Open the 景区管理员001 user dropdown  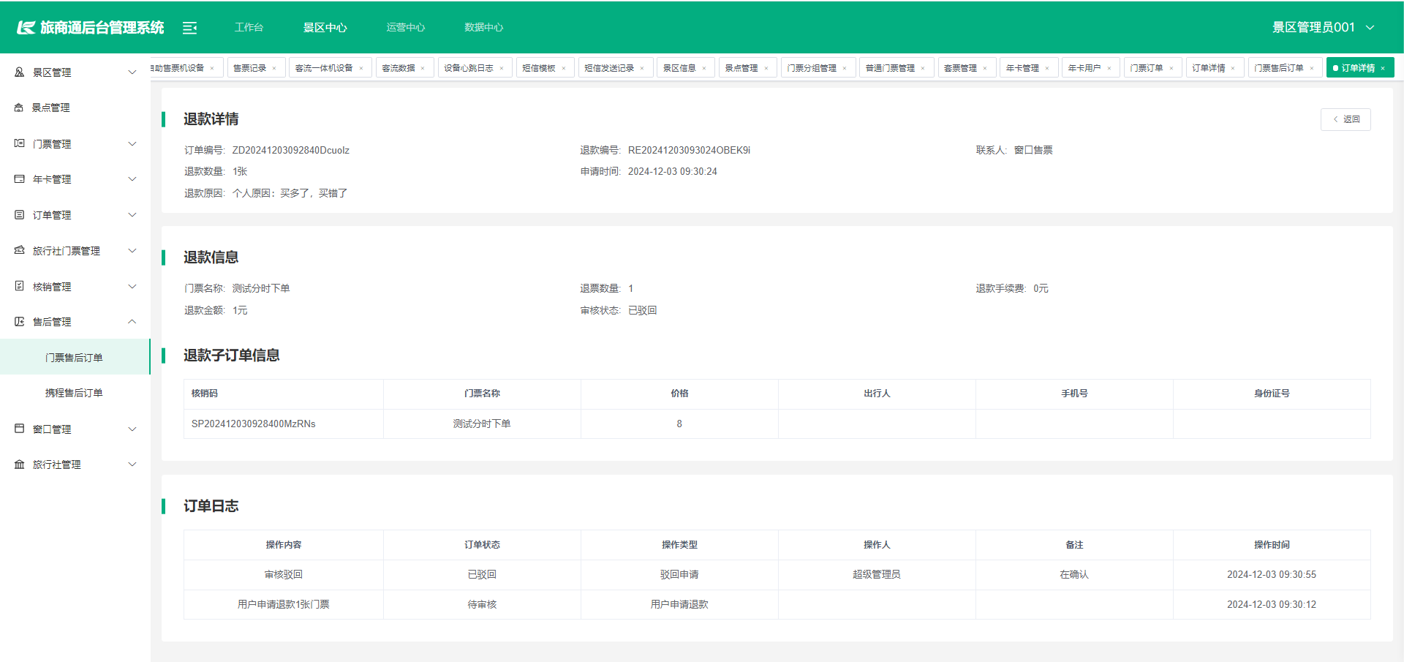1324,27
